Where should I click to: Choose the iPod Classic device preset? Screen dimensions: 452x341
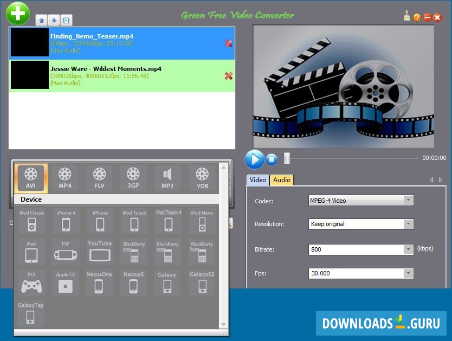(x=32, y=221)
